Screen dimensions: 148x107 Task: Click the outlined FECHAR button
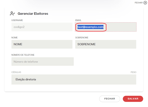110,99
